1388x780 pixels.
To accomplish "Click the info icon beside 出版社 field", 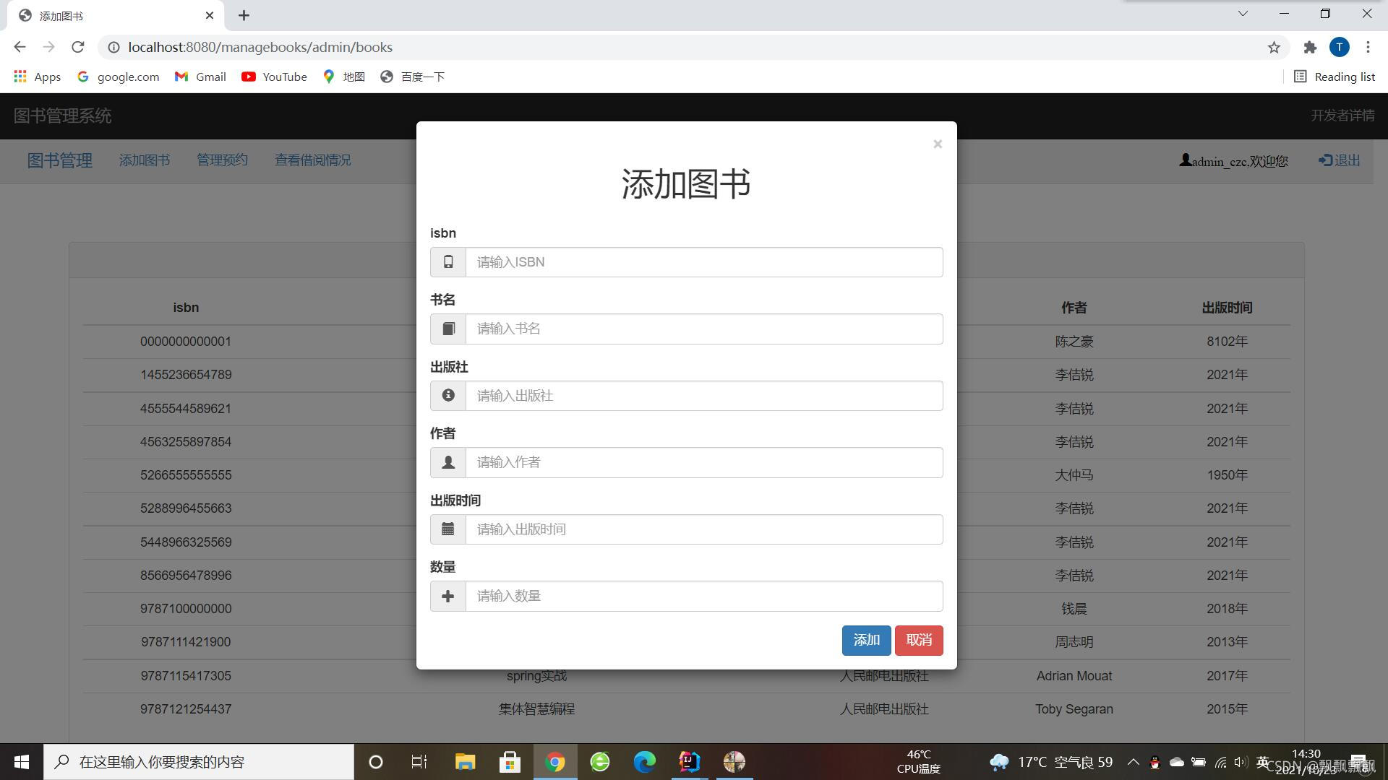I will pos(448,396).
